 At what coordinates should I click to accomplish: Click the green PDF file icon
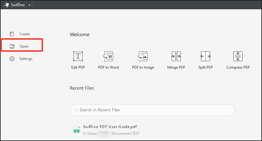77,130
